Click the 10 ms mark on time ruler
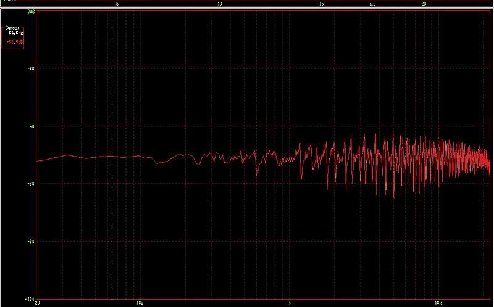The image size is (494, 307). point(220,4)
